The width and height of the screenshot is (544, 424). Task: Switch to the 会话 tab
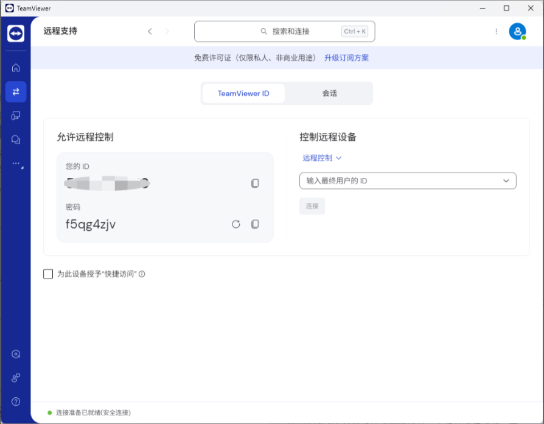[x=329, y=93]
